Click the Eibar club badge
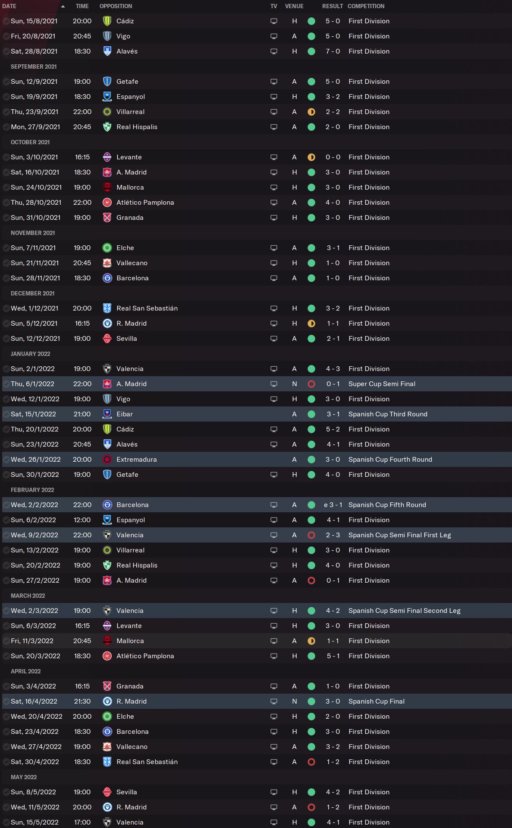Viewport: 512px width, 828px height. click(107, 414)
